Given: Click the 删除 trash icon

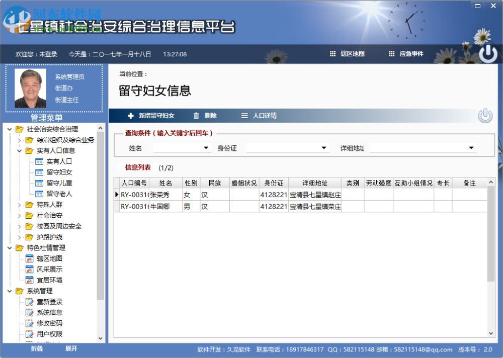Looking at the screenshot, I should pyautogui.click(x=196, y=115).
